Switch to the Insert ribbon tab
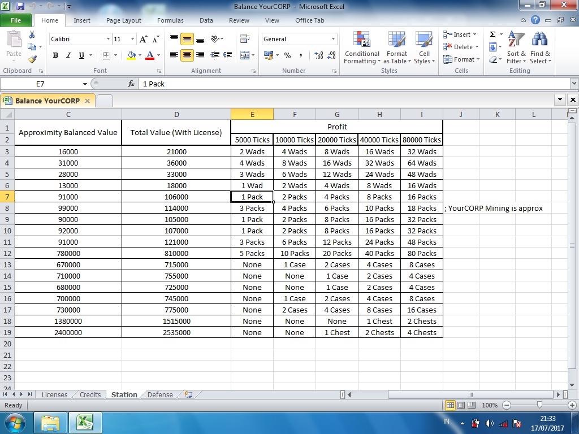 pos(82,20)
